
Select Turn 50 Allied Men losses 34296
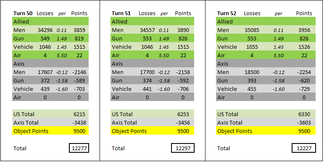pos(45,30)
